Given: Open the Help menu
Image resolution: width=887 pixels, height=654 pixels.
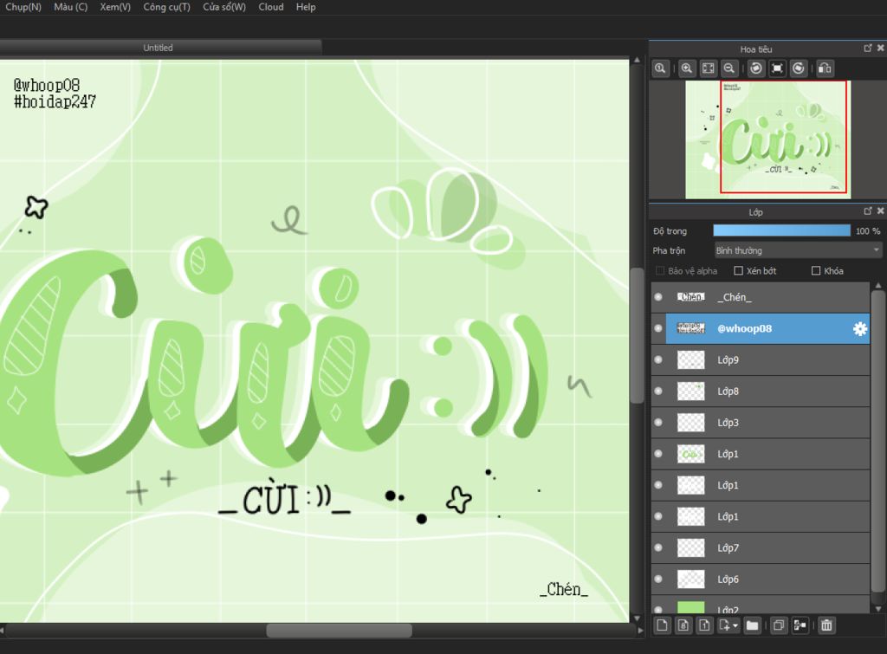Looking at the screenshot, I should click(x=306, y=7).
